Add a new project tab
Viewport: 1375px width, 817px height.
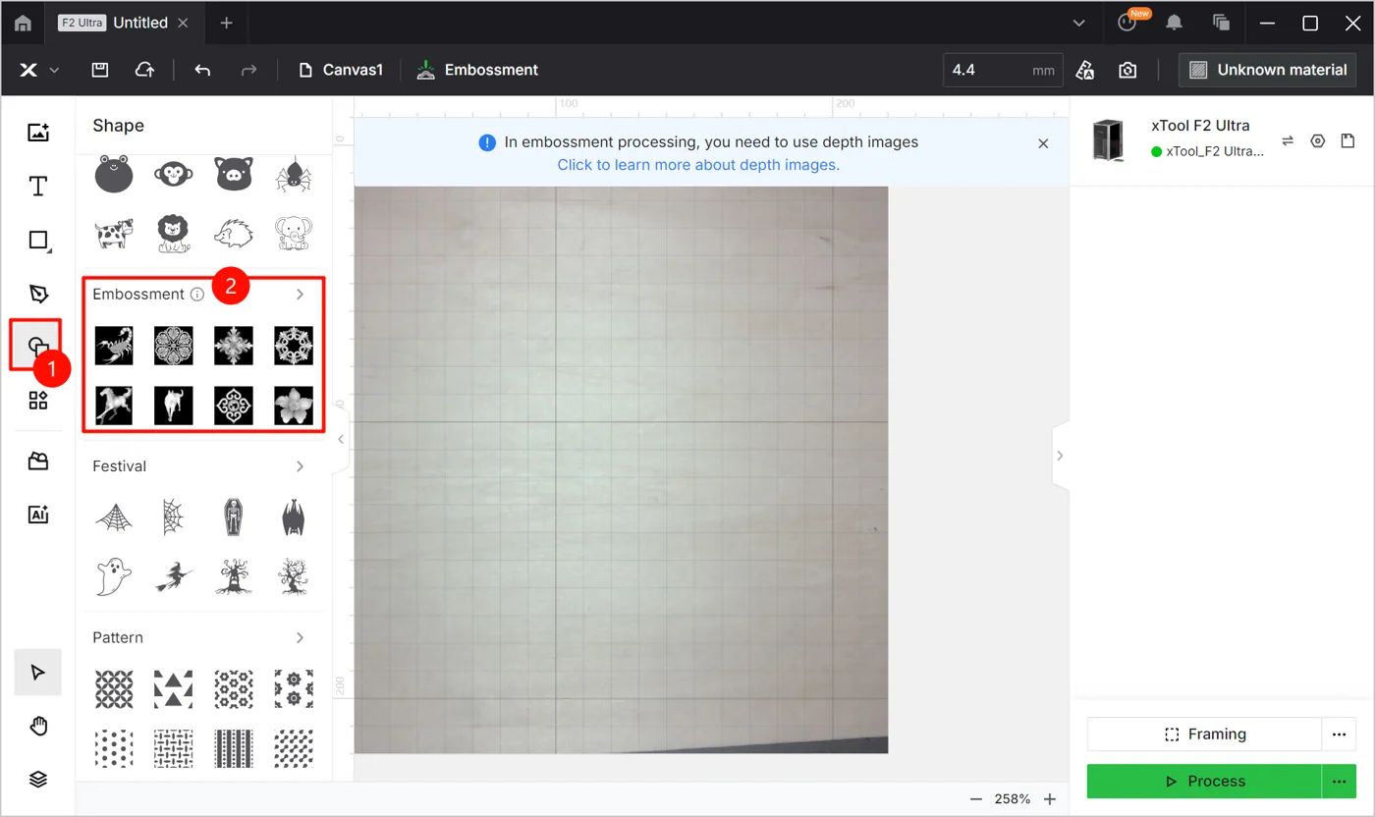(226, 23)
